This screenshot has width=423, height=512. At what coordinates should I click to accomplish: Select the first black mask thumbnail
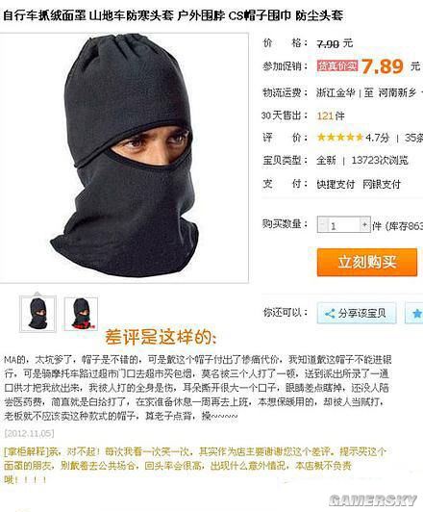point(37,314)
